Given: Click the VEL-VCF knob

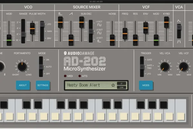Looking at the screenshot, I should [x=184, y=67].
